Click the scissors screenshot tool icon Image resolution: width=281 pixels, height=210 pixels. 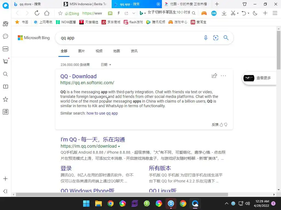tap(233, 13)
